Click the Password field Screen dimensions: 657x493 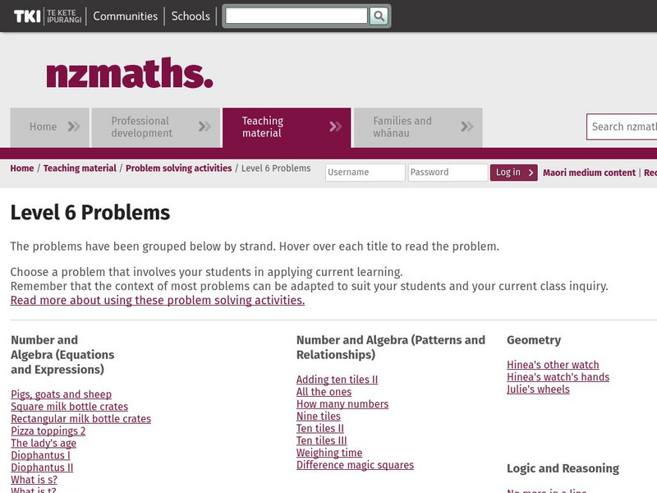(x=448, y=173)
